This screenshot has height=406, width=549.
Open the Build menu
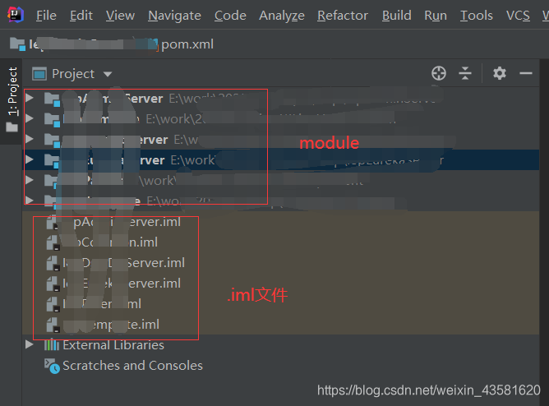point(396,16)
